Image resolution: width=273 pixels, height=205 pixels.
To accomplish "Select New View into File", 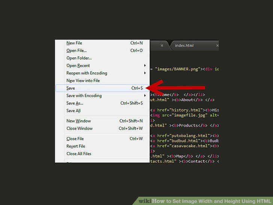I will 102,80.
